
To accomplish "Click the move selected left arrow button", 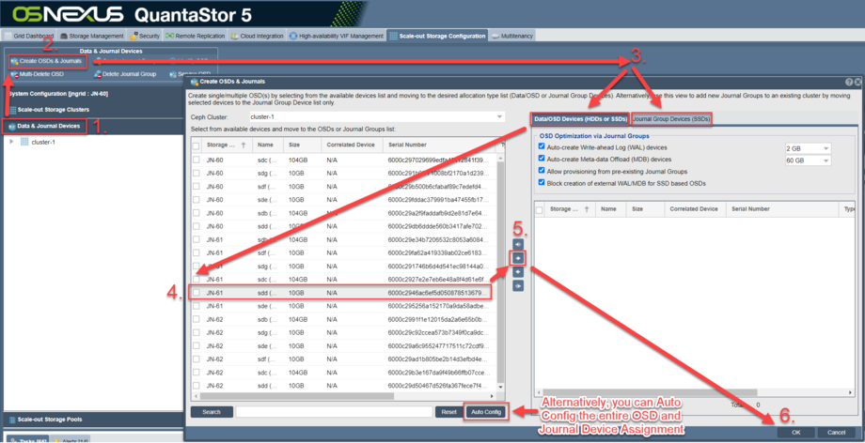I will 518,272.
